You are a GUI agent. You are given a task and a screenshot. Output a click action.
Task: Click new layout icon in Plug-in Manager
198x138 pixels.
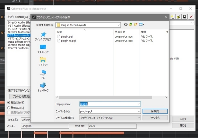click(173, 17)
